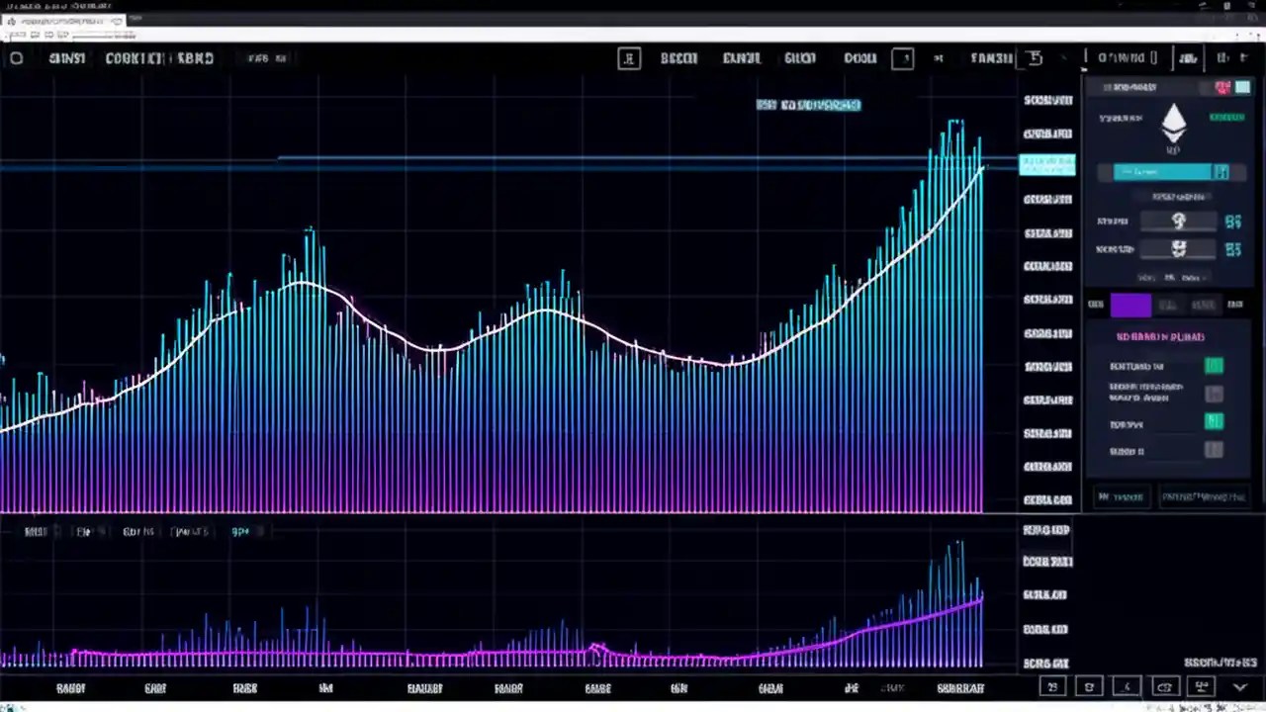Collapse the chart with the bottom-right chevron
This screenshot has height=712, width=1266.
(1240, 686)
